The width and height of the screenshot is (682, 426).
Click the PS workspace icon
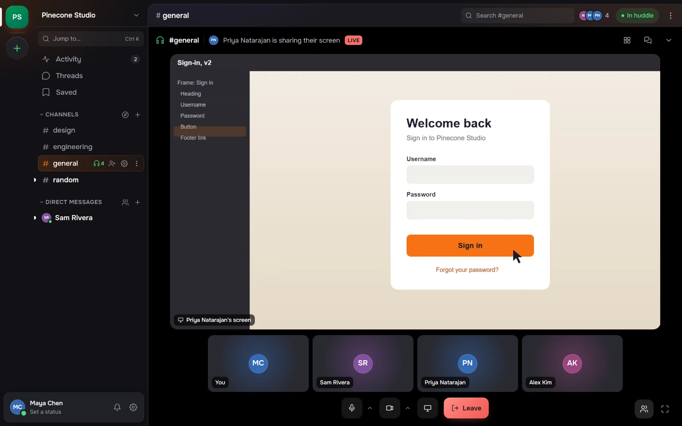pos(17,17)
